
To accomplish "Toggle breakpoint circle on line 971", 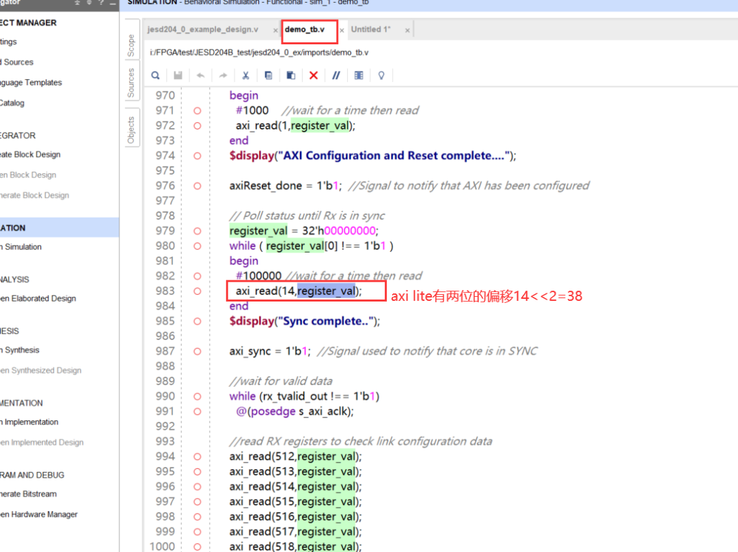I will (197, 111).
